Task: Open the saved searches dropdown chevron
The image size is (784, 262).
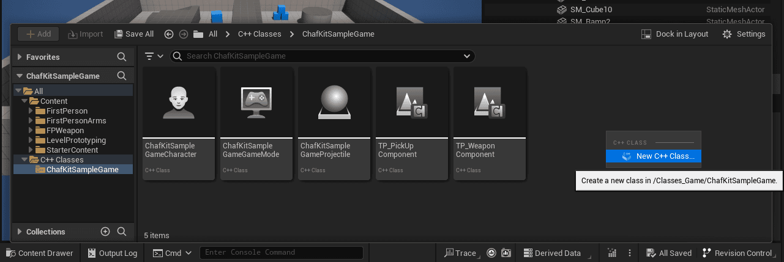Action: (x=467, y=56)
